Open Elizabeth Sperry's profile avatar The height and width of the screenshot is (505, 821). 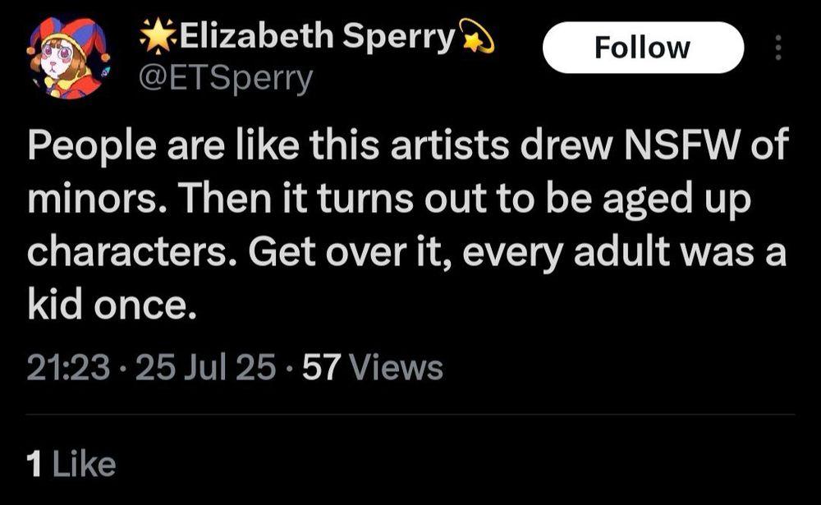(x=66, y=59)
